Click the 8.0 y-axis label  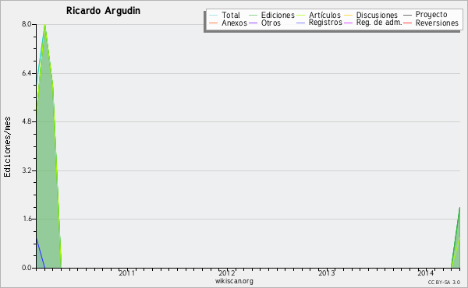27,24
